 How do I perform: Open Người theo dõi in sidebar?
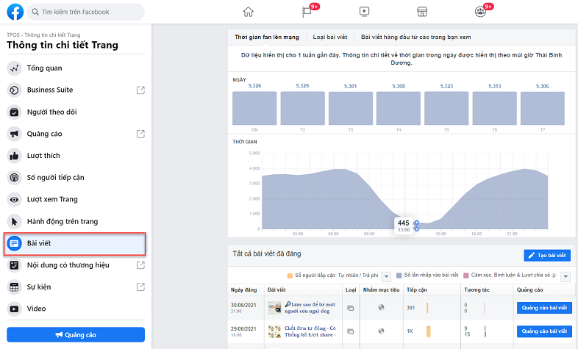[51, 112]
